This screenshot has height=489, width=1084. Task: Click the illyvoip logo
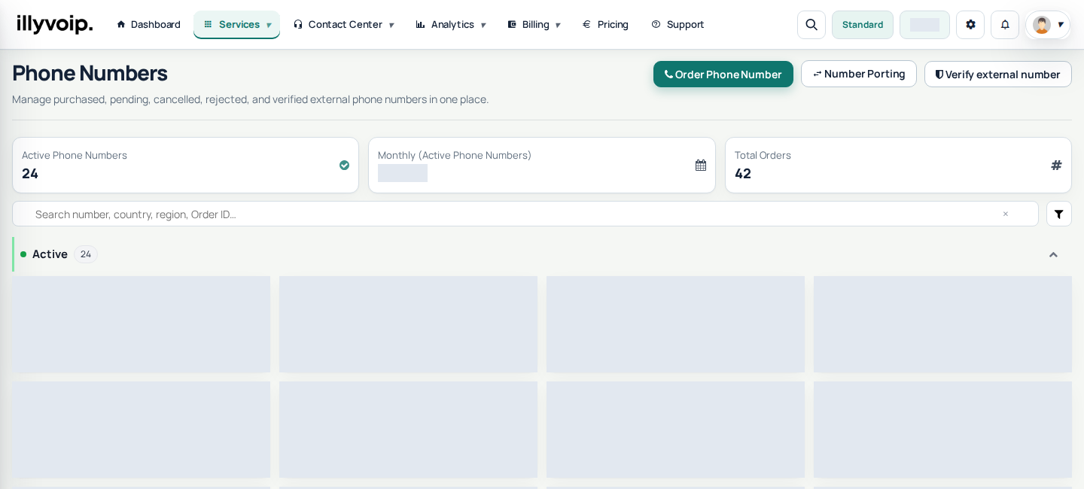[x=55, y=24]
